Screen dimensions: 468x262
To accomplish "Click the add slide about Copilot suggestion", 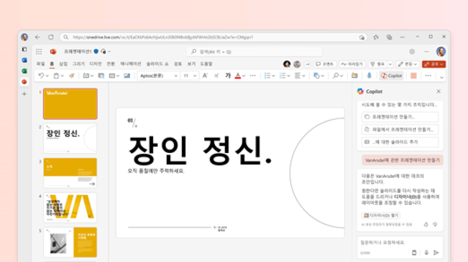I will tap(400, 142).
